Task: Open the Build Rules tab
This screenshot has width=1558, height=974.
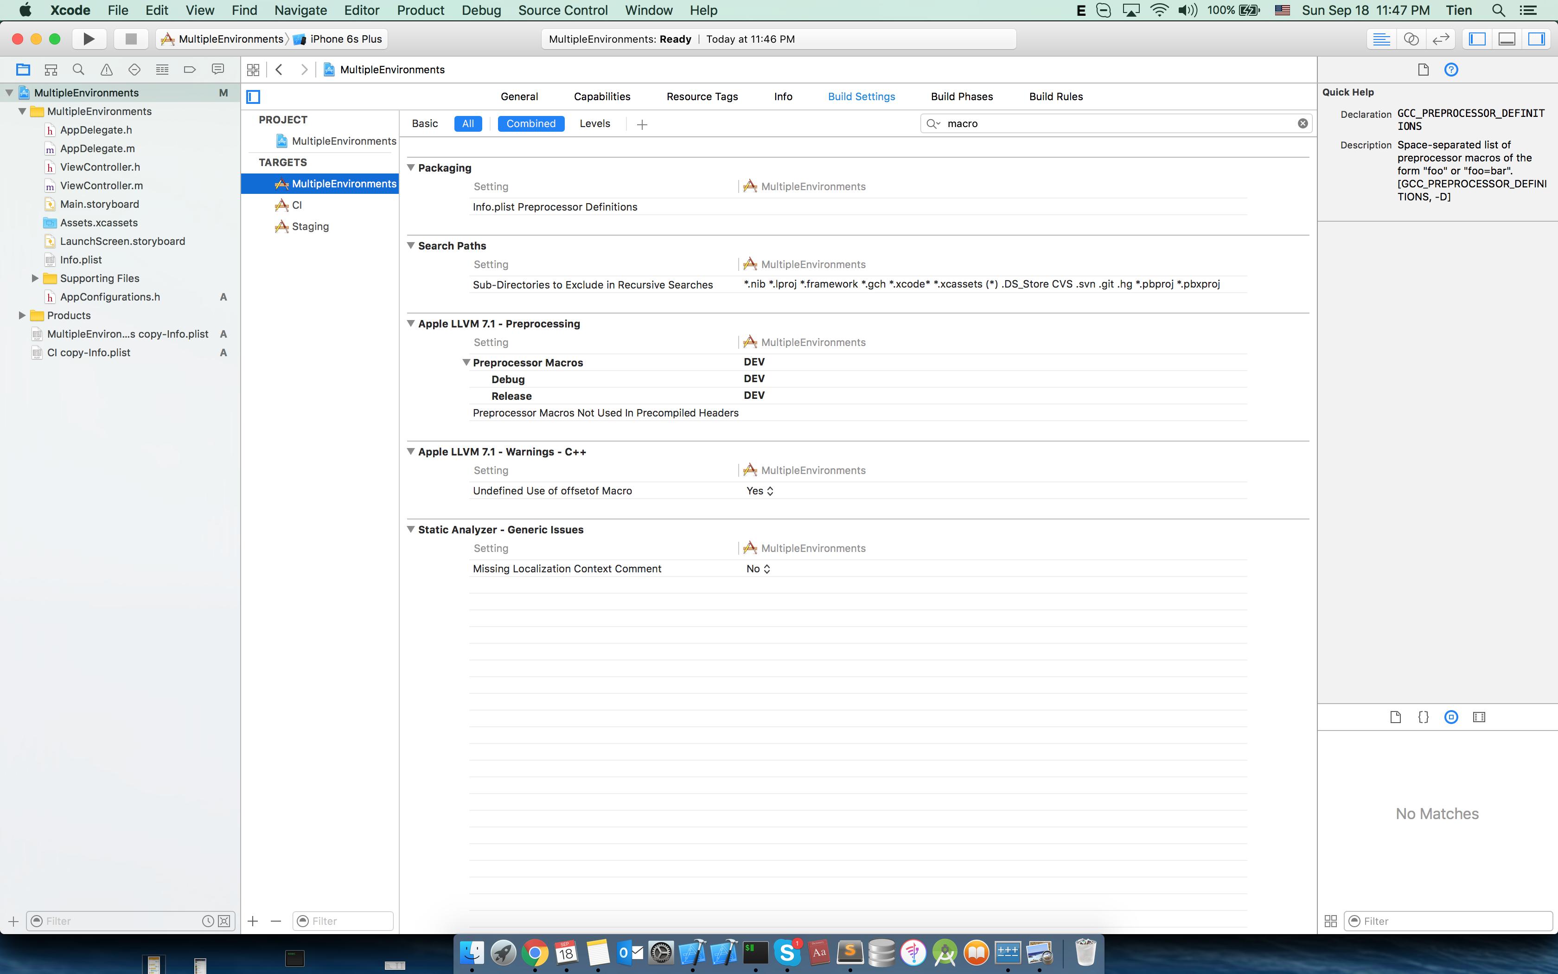Action: pos(1056,96)
